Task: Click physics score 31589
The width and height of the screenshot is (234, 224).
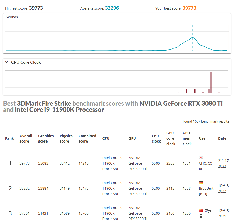Action: (65, 213)
